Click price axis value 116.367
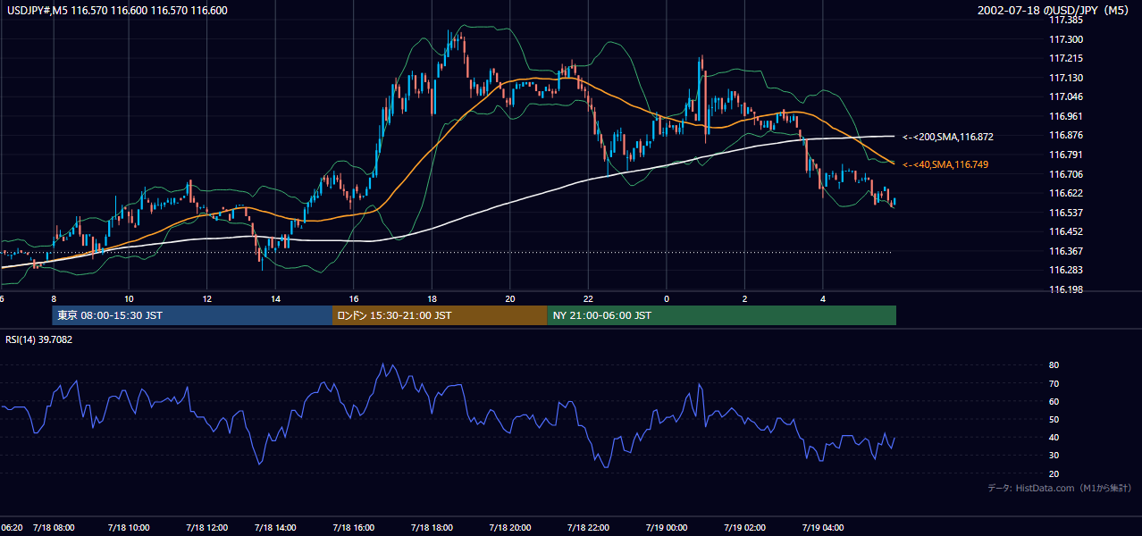The image size is (1142, 536). tap(1067, 251)
